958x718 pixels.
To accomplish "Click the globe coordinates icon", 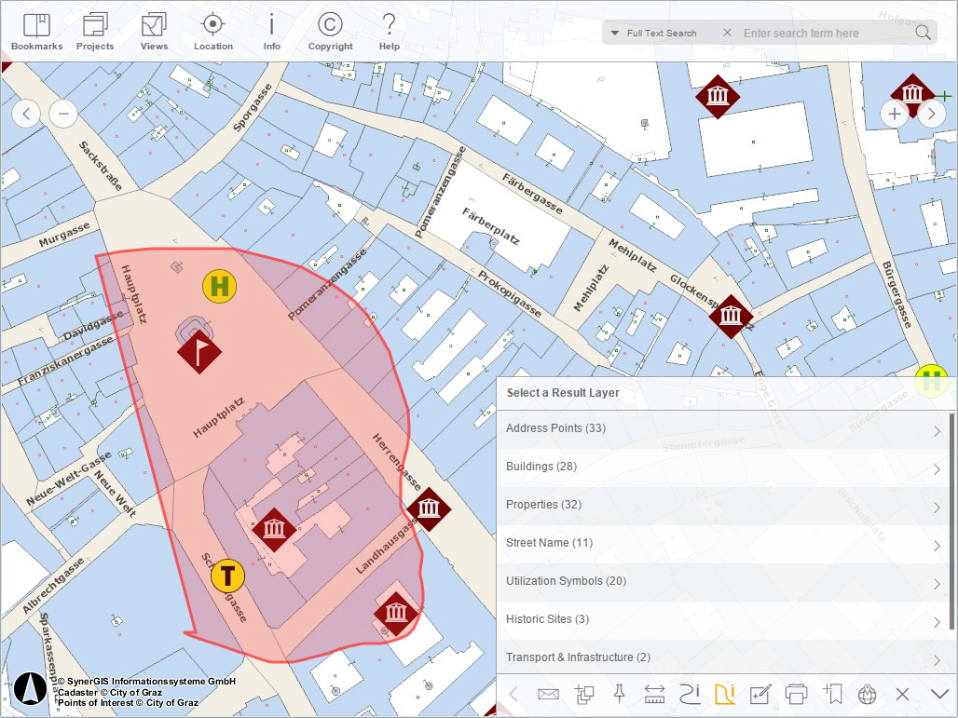I will point(866,694).
